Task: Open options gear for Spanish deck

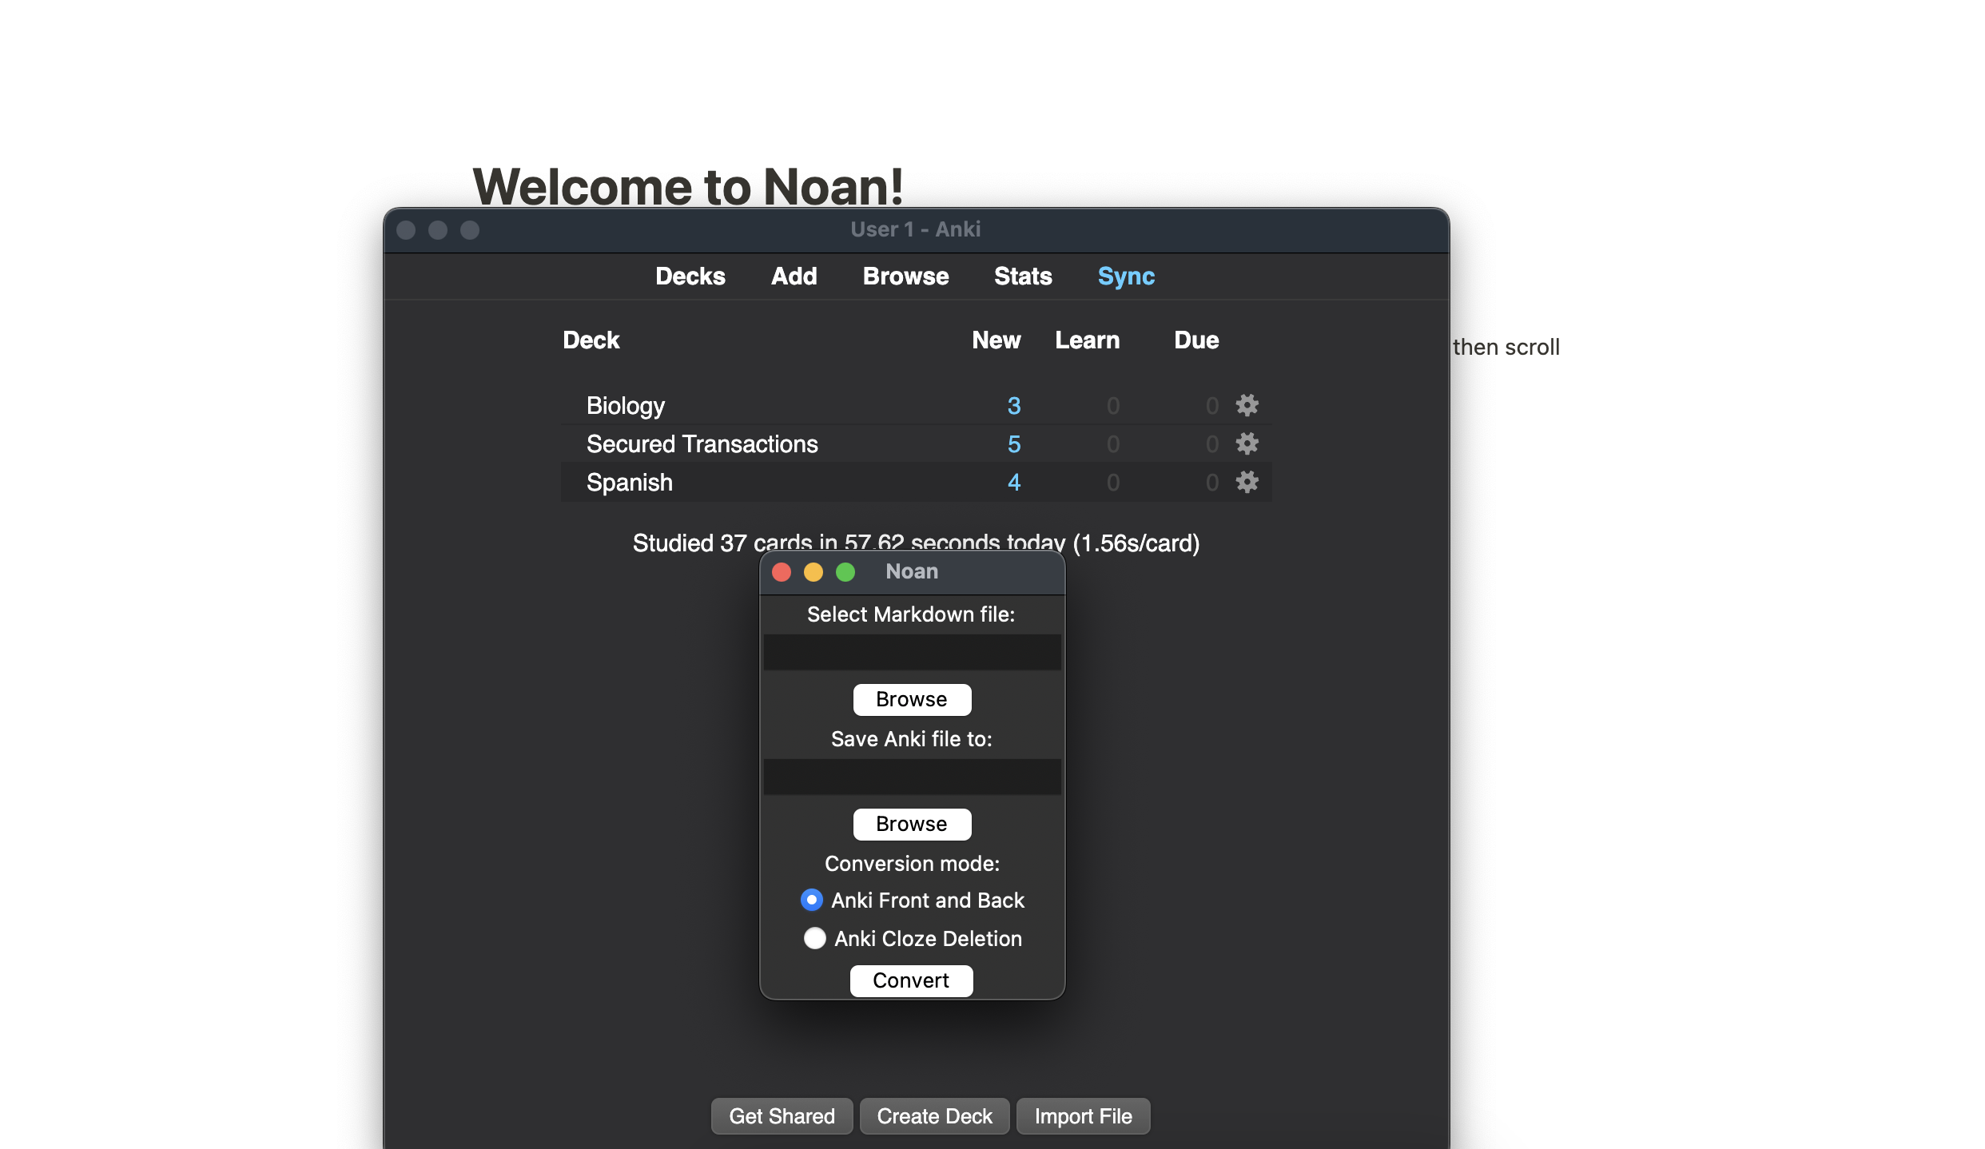Action: coord(1247,482)
